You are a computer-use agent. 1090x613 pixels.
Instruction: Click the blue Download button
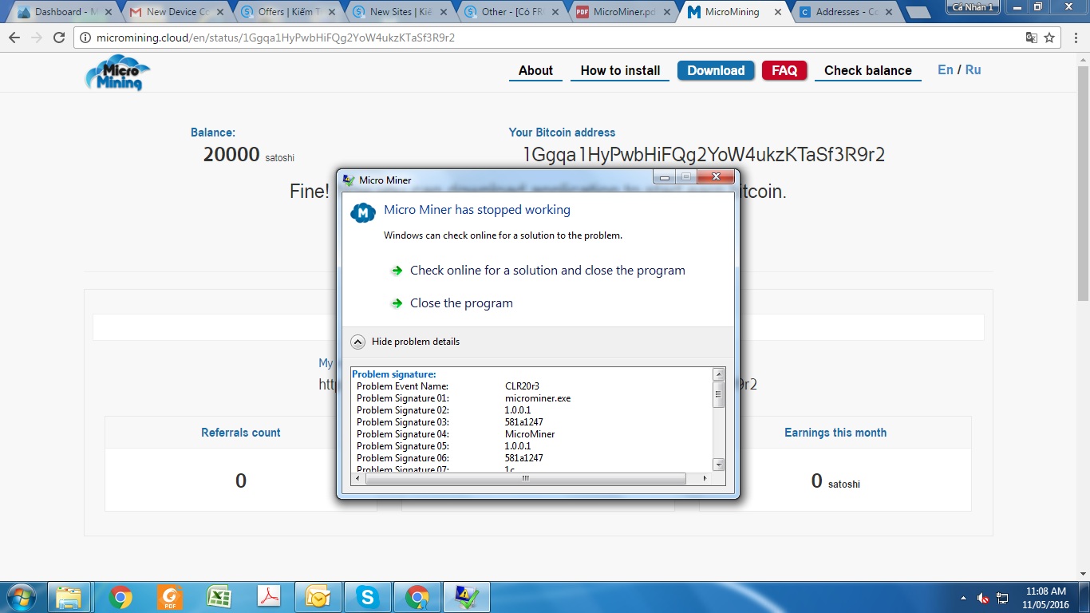pyautogui.click(x=716, y=71)
